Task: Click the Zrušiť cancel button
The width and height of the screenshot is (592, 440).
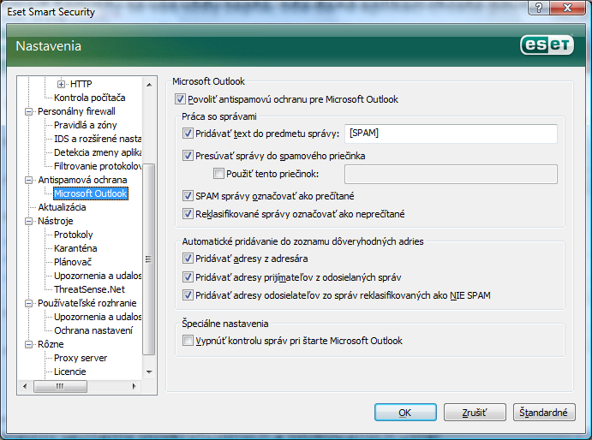Action: coord(475,412)
